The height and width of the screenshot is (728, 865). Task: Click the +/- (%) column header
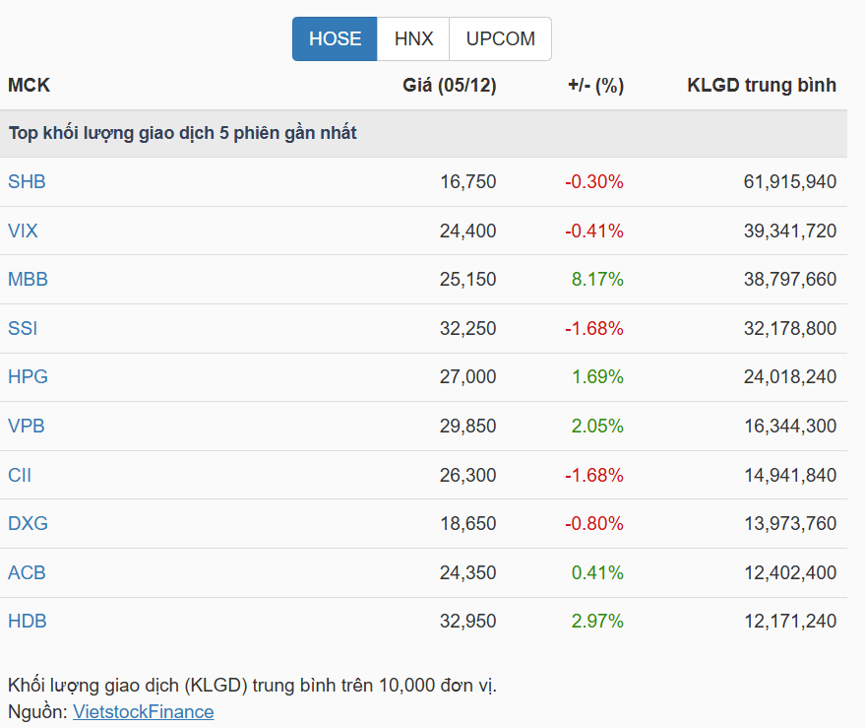pyautogui.click(x=593, y=86)
